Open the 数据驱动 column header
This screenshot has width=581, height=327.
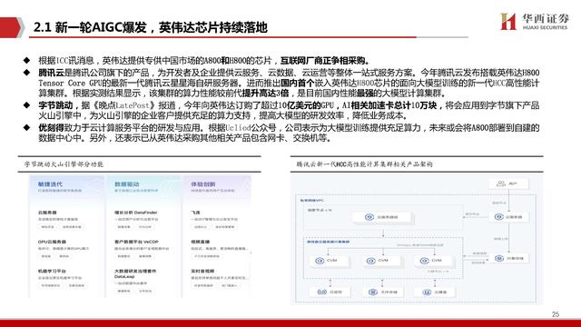[x=127, y=184]
